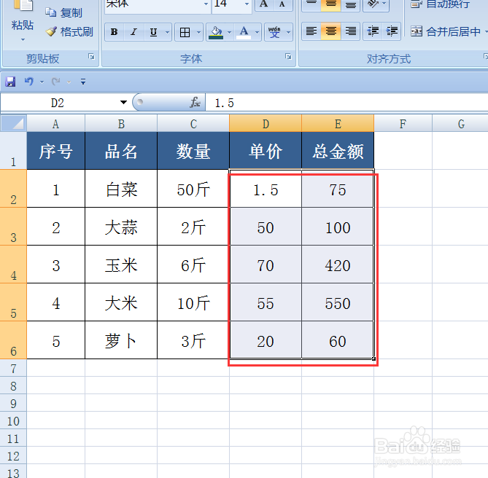Click cell containing 10斤
Screen dimensions: 488x478
(x=193, y=303)
